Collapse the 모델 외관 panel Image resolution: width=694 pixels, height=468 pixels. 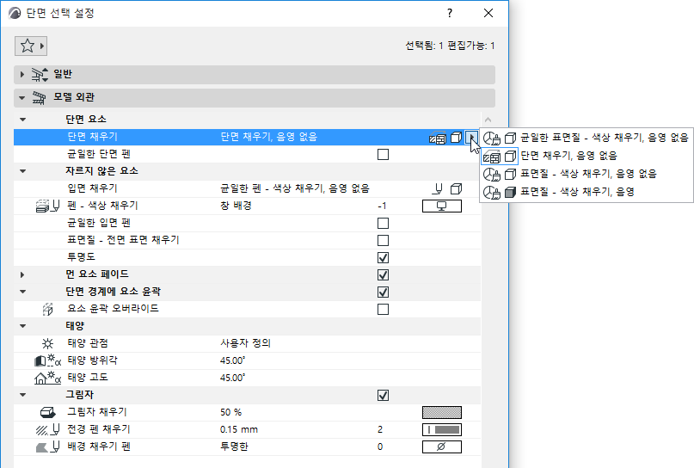pyautogui.click(x=22, y=98)
